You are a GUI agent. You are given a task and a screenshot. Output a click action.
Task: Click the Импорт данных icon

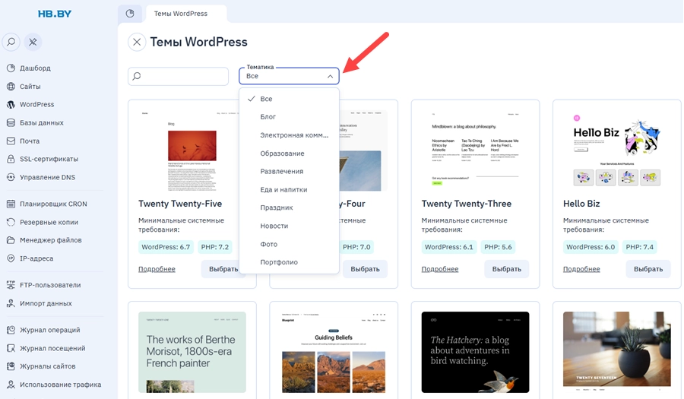pyautogui.click(x=11, y=303)
